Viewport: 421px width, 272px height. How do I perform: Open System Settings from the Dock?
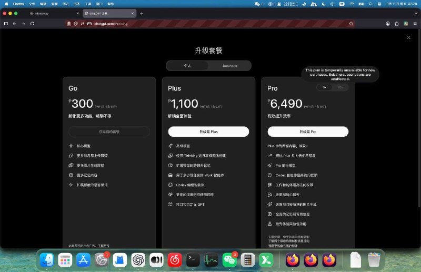point(102,260)
